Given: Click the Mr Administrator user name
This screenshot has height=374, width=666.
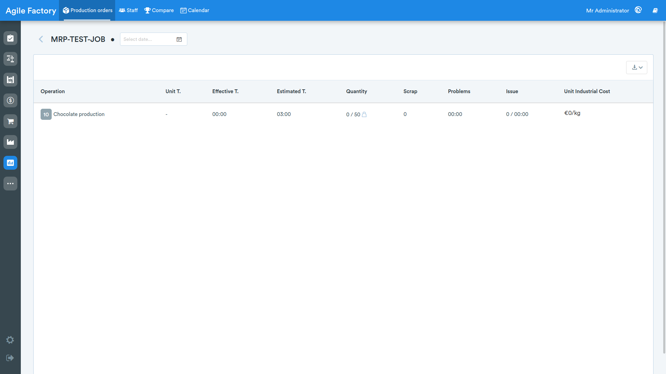Looking at the screenshot, I should point(607,11).
